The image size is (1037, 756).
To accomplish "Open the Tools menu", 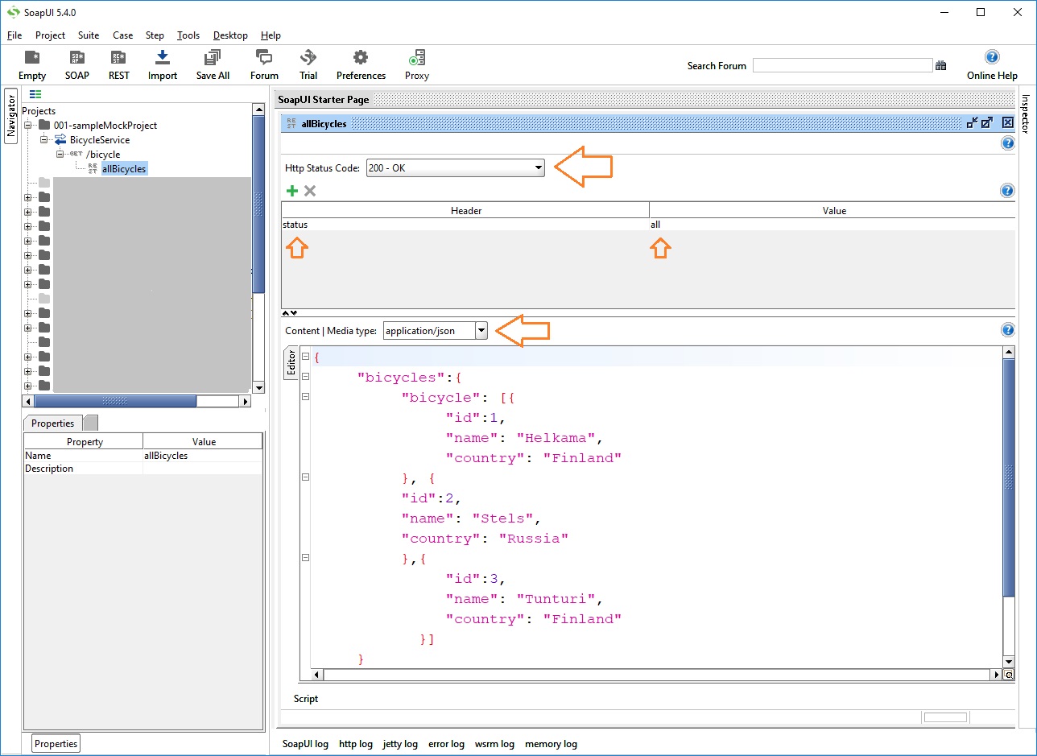I will click(188, 35).
